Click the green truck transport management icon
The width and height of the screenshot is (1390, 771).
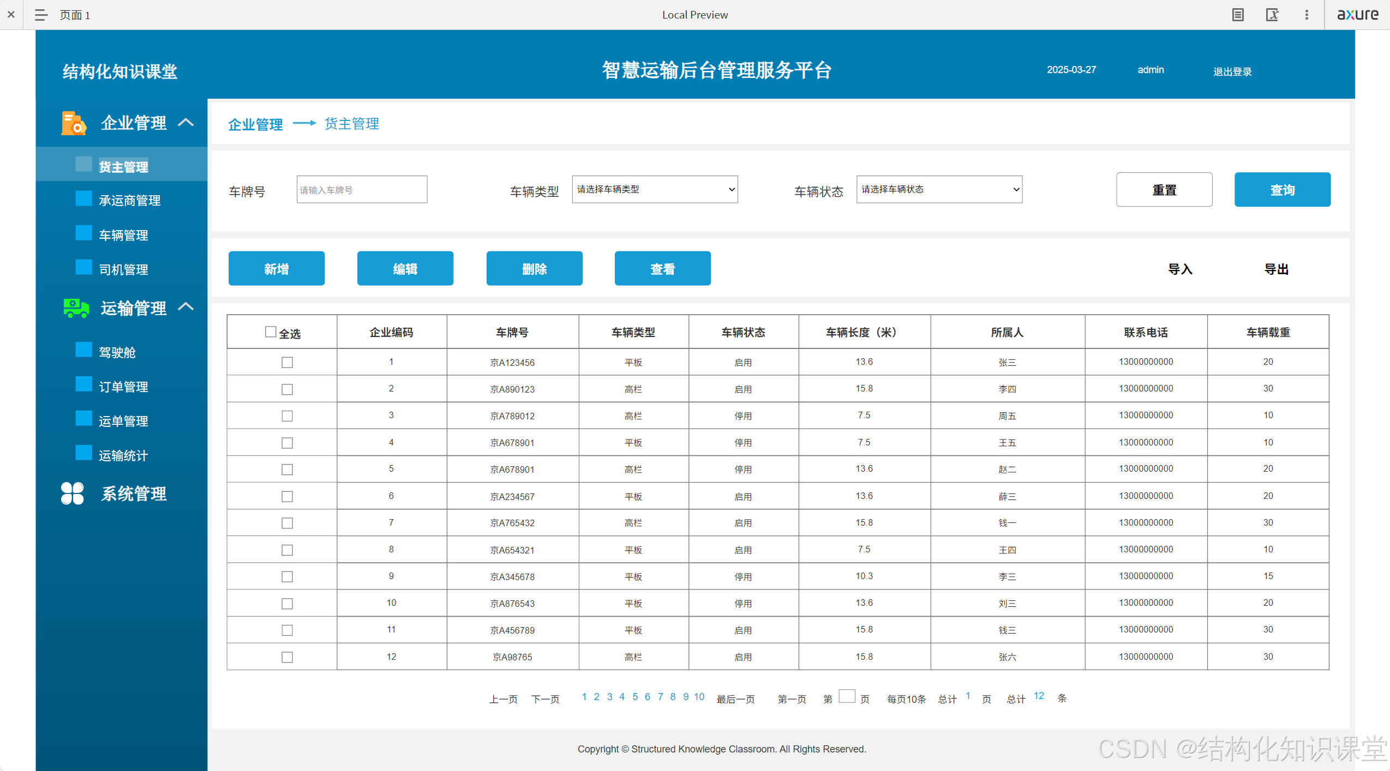pos(76,308)
